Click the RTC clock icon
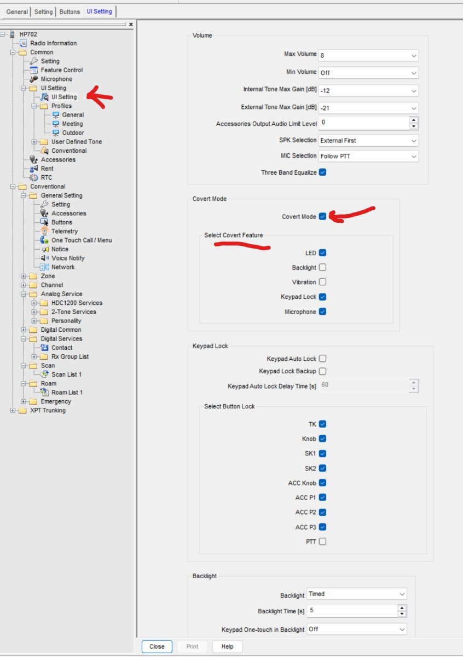Viewport: 463px width, 657px height. 34,177
